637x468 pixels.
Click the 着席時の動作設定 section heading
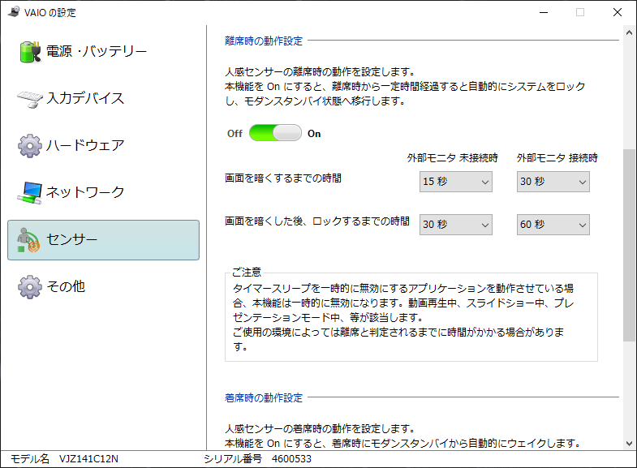point(264,397)
